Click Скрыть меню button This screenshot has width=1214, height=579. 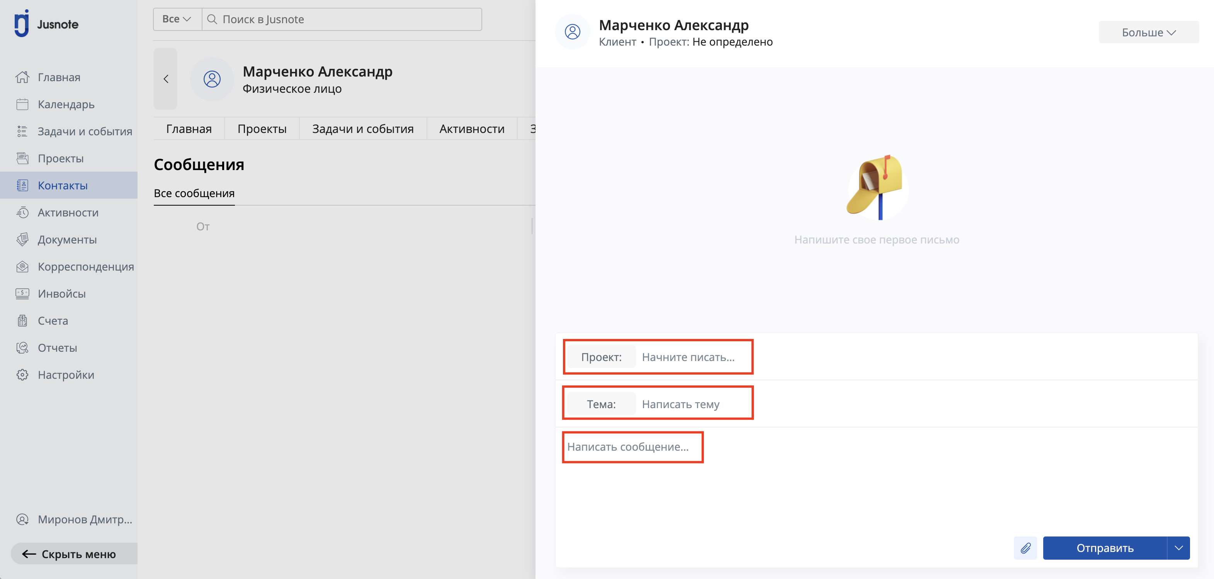pos(75,554)
